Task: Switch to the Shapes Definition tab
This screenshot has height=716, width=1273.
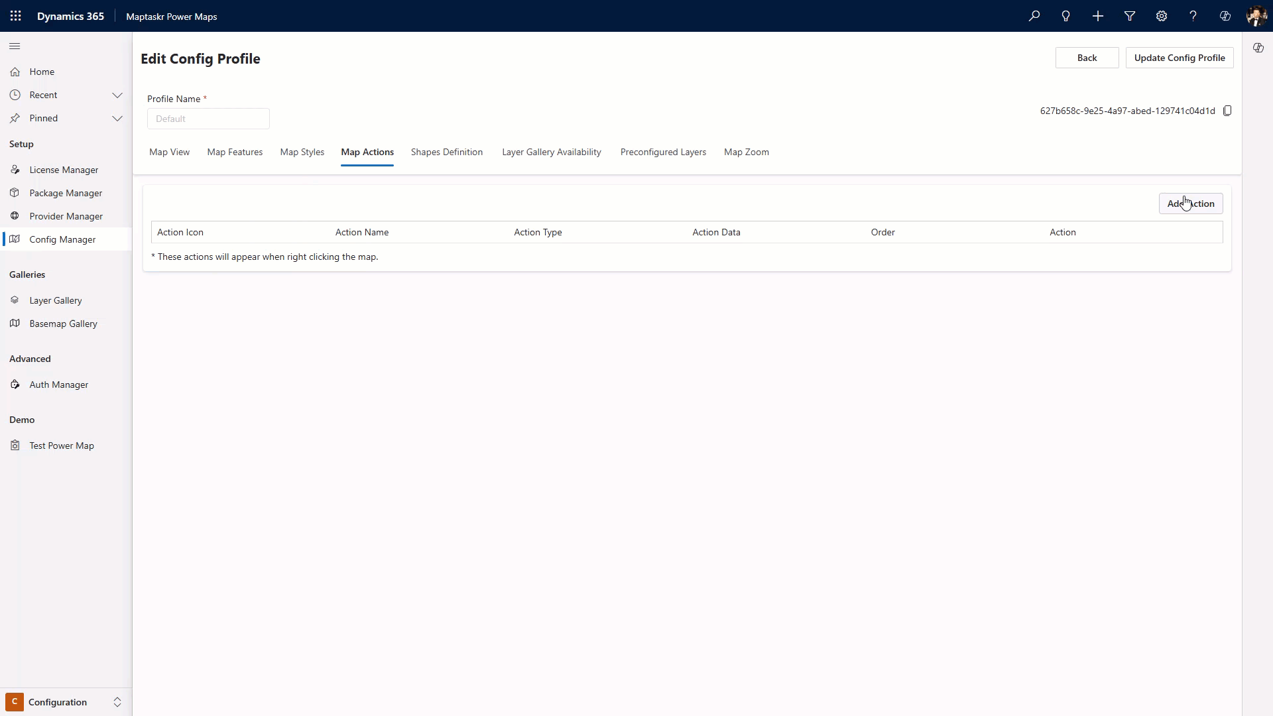Action: click(446, 152)
